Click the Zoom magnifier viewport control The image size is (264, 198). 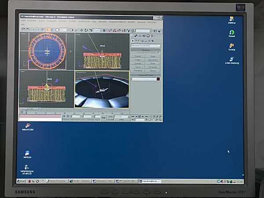click(150, 116)
